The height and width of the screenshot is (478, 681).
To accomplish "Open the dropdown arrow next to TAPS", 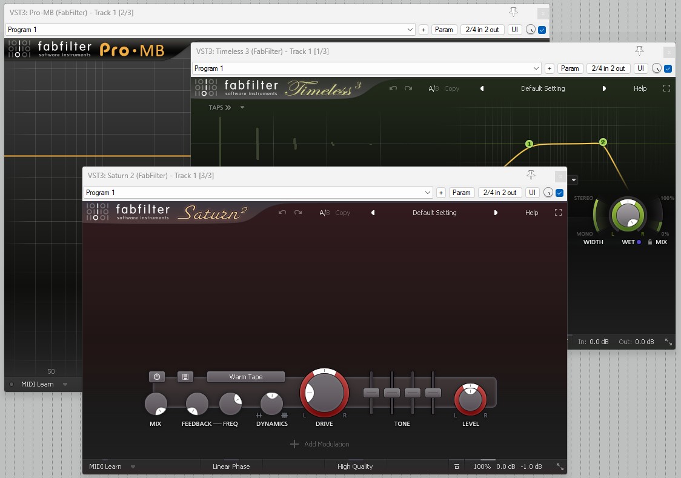I will [x=242, y=108].
